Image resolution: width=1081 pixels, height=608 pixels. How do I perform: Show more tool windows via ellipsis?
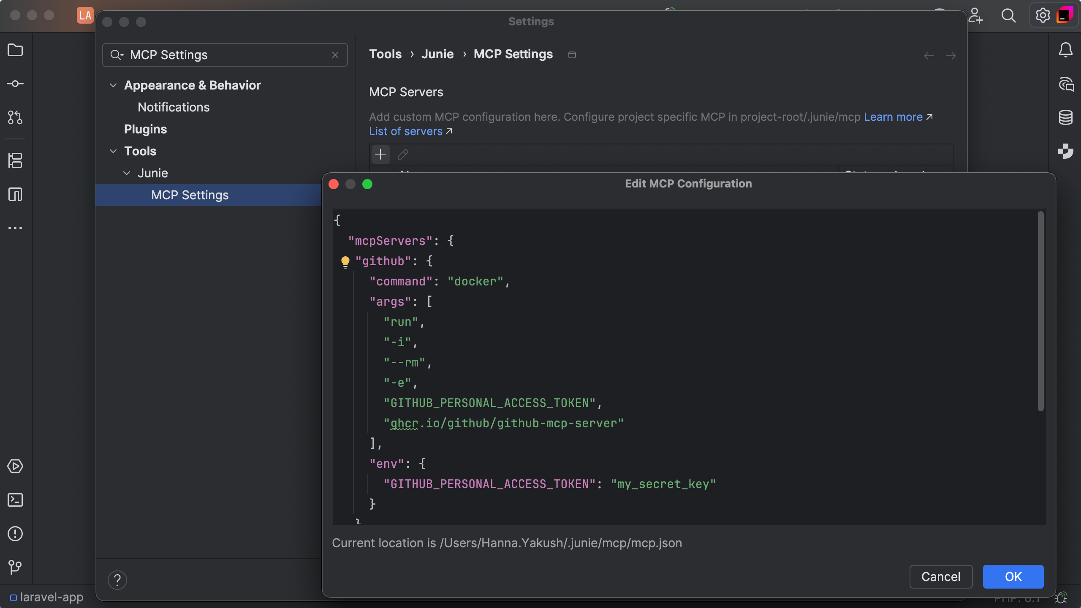click(15, 228)
